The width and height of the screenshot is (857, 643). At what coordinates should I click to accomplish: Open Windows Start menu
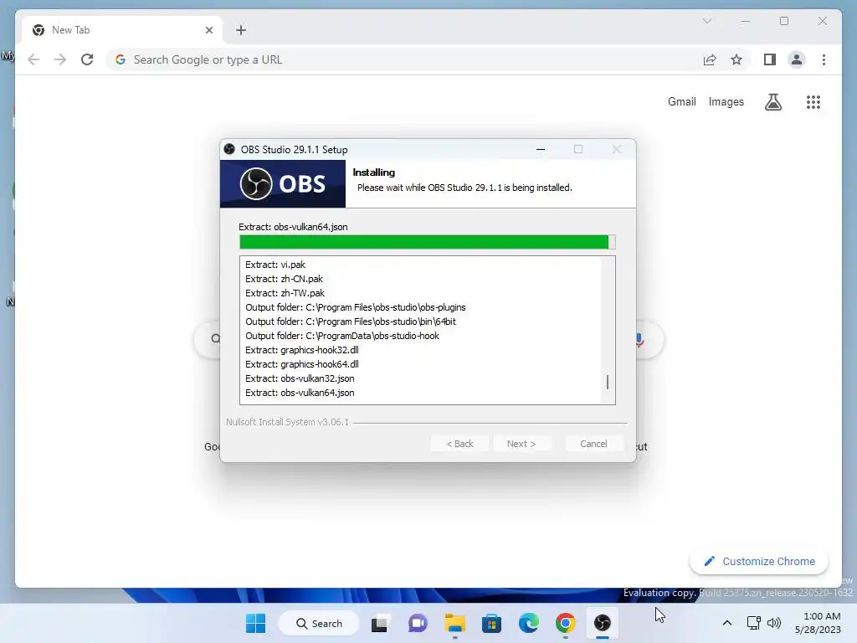click(255, 623)
